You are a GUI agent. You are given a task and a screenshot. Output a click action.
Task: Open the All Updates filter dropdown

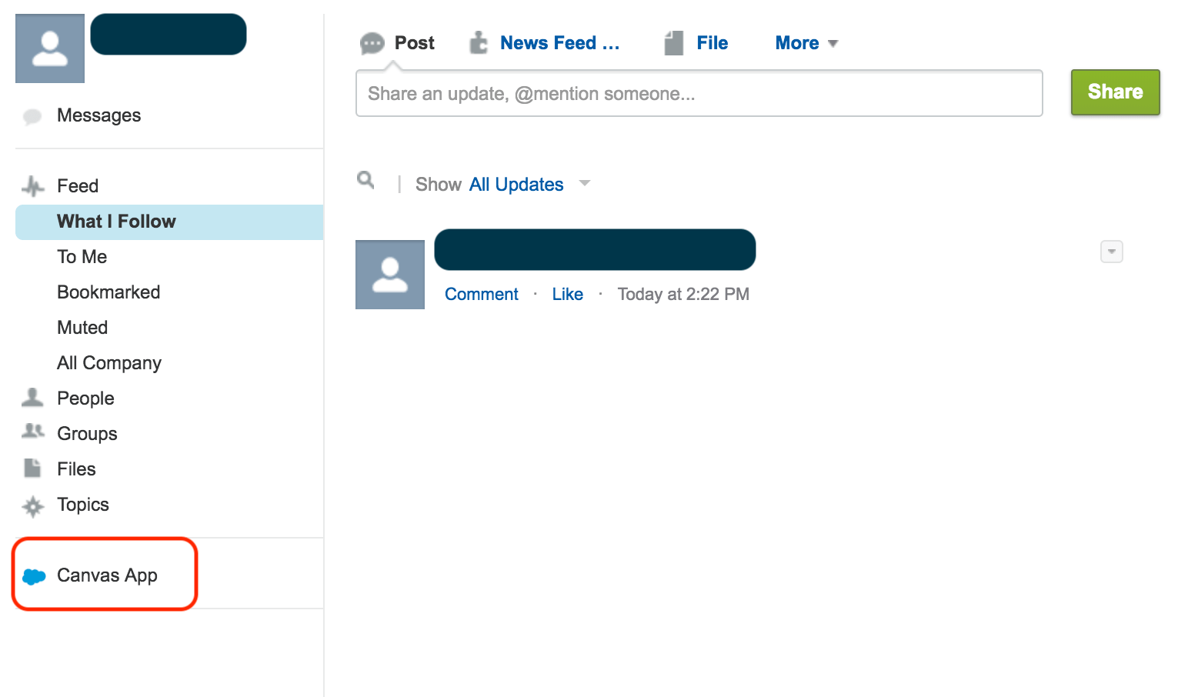pyautogui.click(x=528, y=184)
